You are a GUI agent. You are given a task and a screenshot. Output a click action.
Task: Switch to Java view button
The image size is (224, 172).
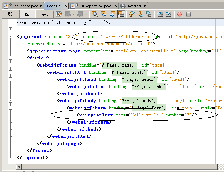[x=44, y=14]
